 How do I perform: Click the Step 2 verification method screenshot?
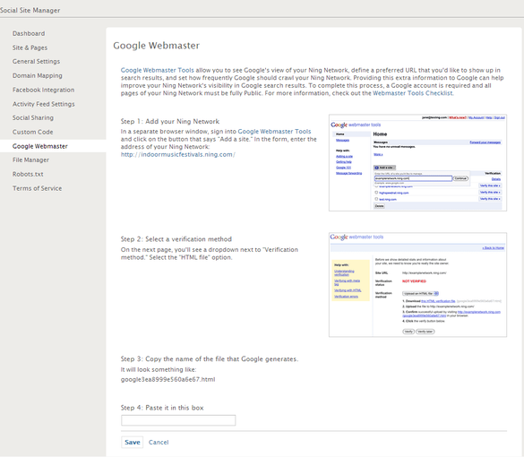tap(417, 285)
